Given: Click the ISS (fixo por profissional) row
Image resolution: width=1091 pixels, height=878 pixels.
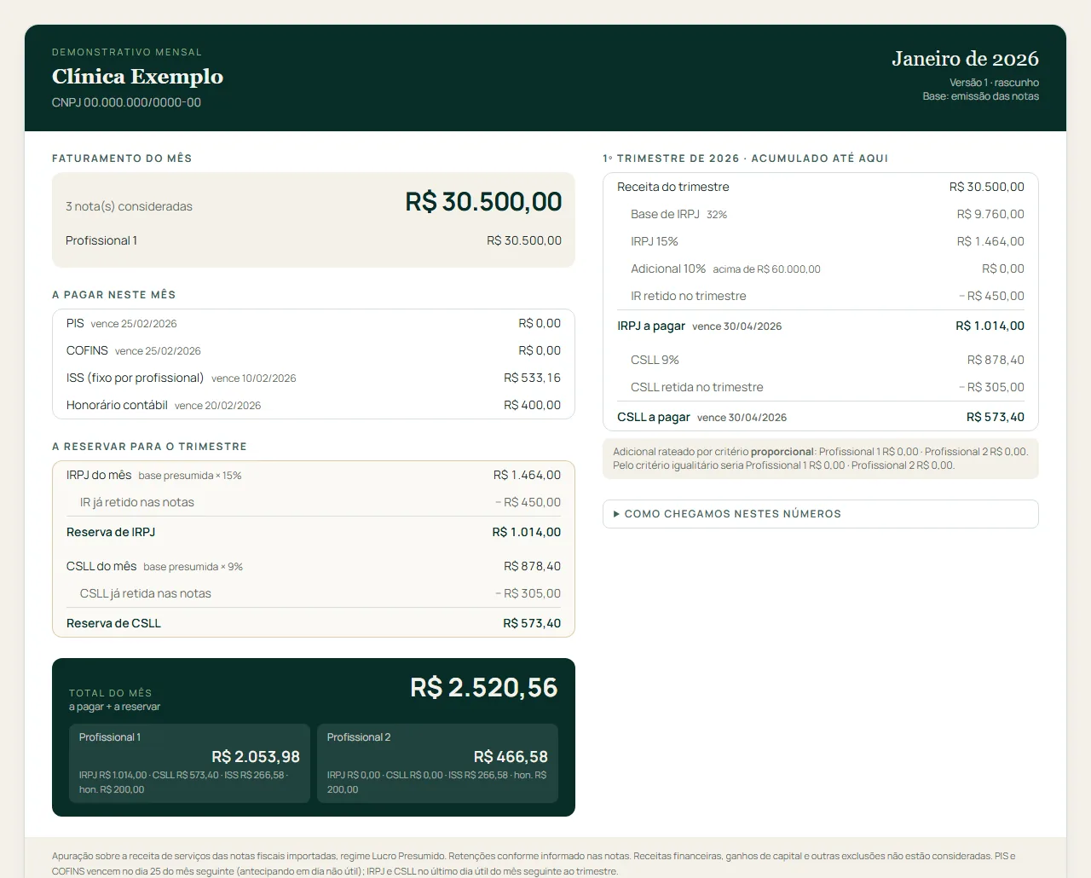Looking at the screenshot, I should click(x=314, y=378).
